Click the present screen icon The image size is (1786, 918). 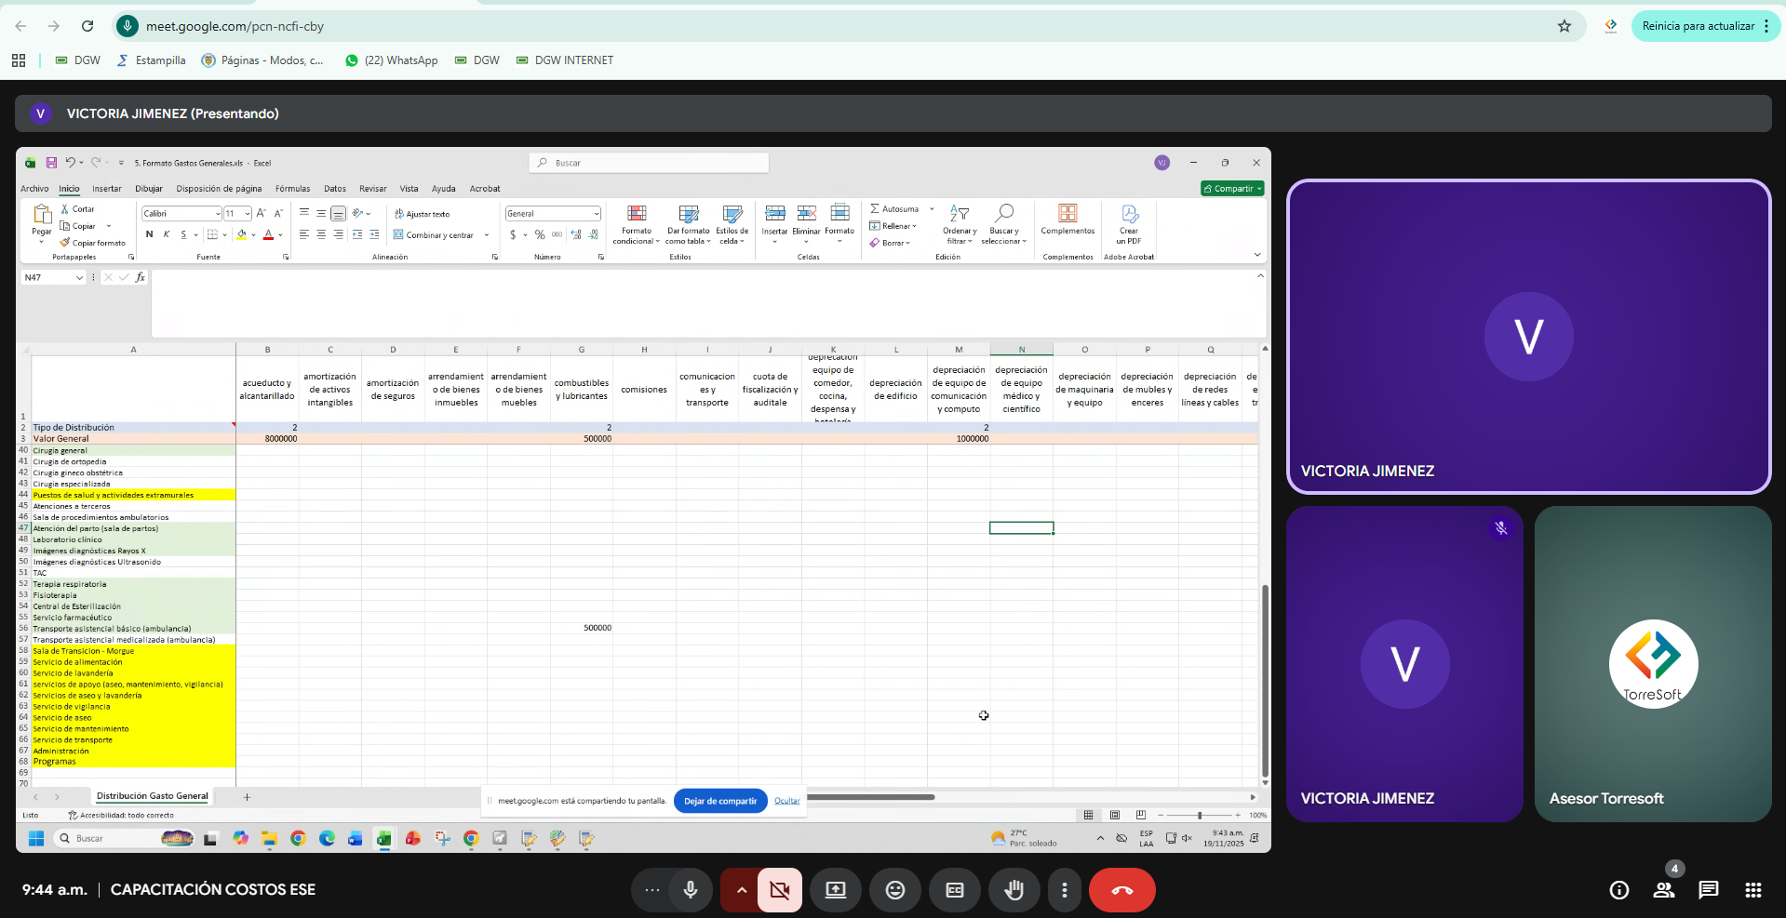835,890
